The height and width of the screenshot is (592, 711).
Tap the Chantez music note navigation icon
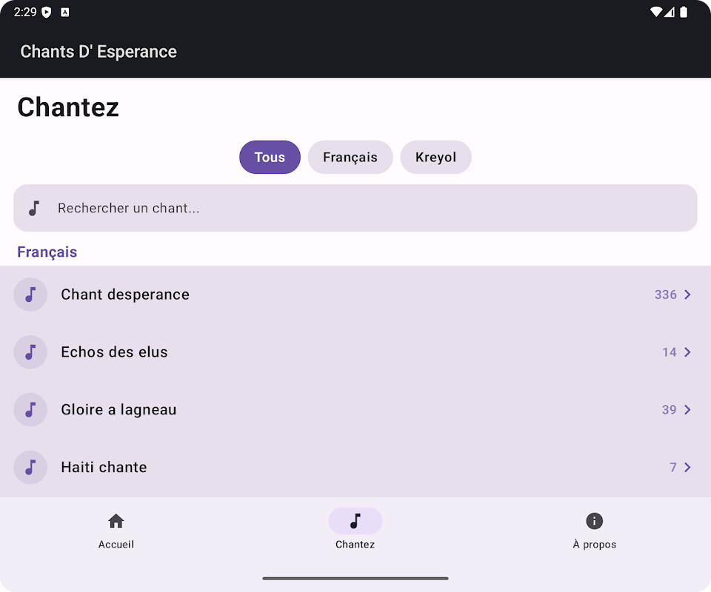(x=355, y=521)
